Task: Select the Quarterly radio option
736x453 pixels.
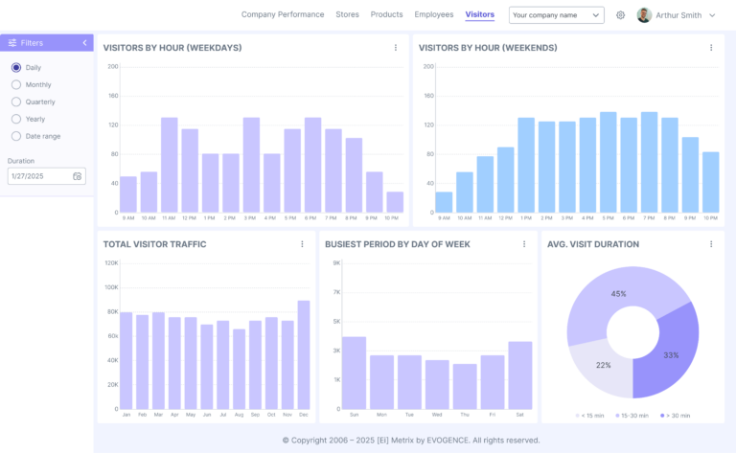Action: (x=16, y=102)
